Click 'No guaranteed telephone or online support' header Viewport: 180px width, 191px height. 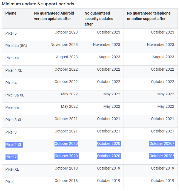148,16
